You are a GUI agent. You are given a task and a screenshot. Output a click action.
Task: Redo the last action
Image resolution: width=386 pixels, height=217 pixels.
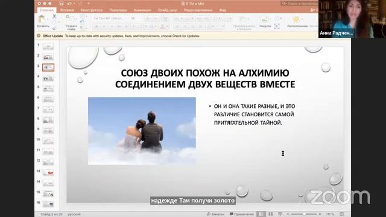tap(80, 4)
